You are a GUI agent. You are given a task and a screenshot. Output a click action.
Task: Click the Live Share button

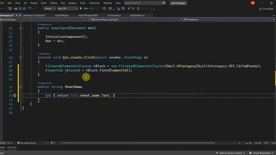pyautogui.click(x=266, y=9)
